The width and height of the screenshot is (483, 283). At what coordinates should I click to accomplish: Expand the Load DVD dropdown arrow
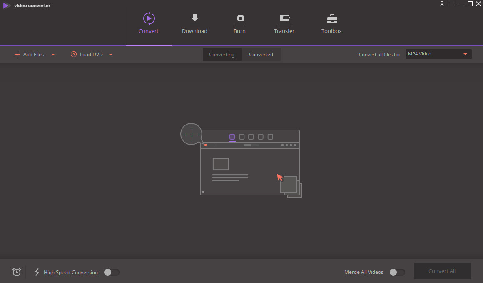(x=111, y=55)
